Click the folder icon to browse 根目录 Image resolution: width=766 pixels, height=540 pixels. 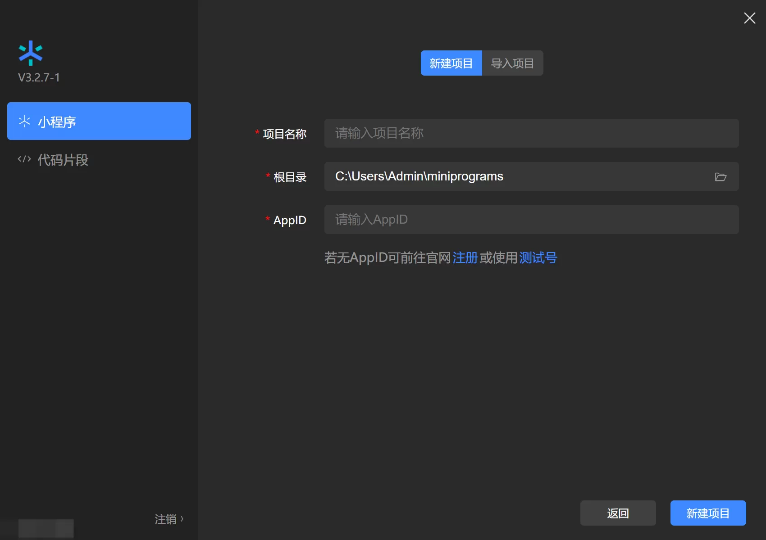pos(720,176)
